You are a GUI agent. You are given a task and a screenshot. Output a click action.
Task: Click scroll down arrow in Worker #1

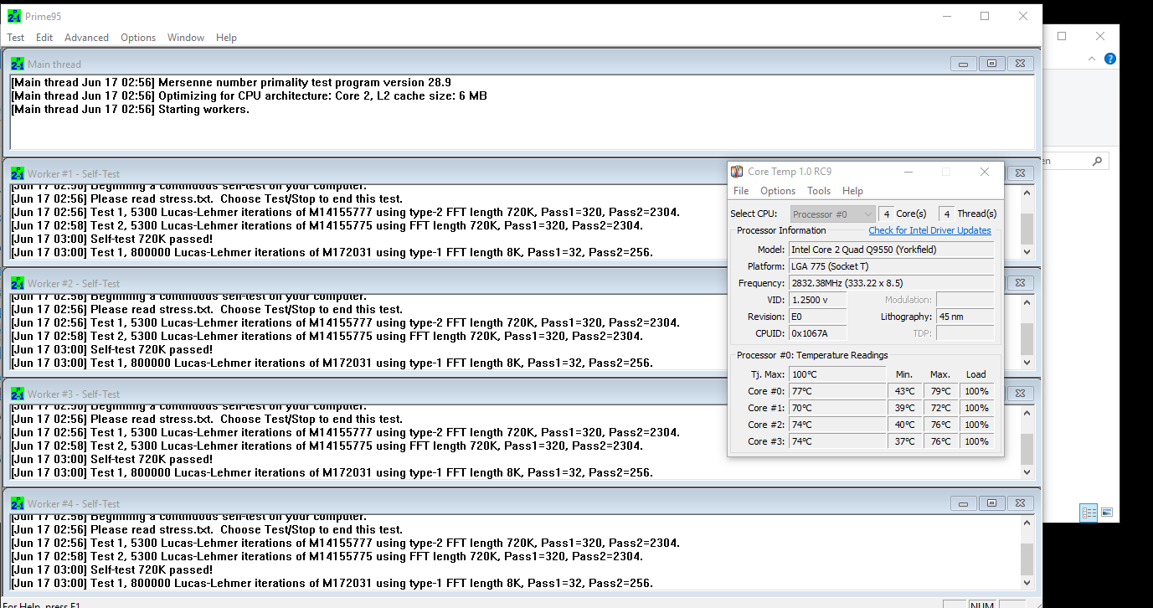[1027, 251]
